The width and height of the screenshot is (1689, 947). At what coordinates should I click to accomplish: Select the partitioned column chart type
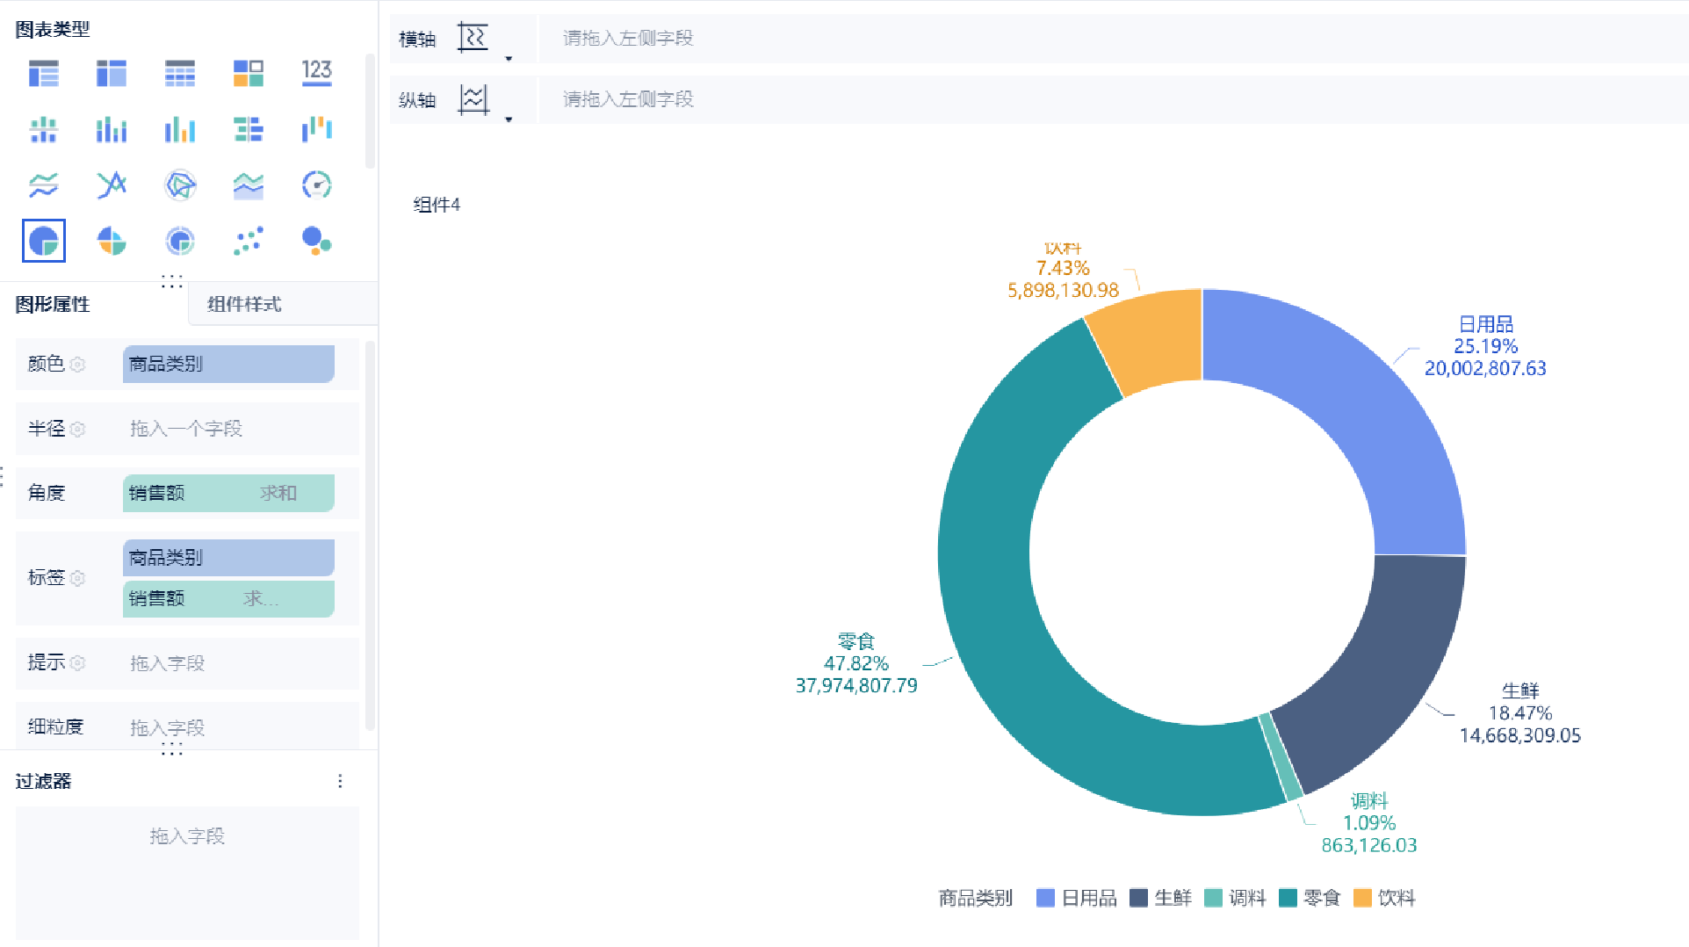coord(43,130)
